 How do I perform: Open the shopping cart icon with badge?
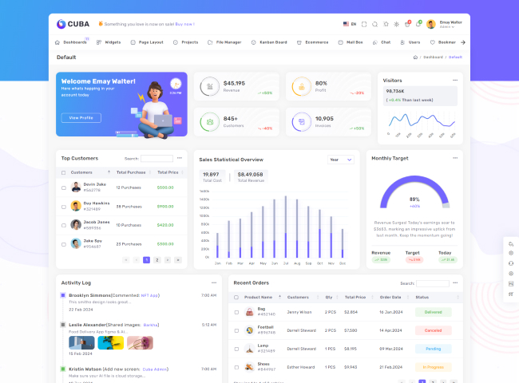(407, 24)
